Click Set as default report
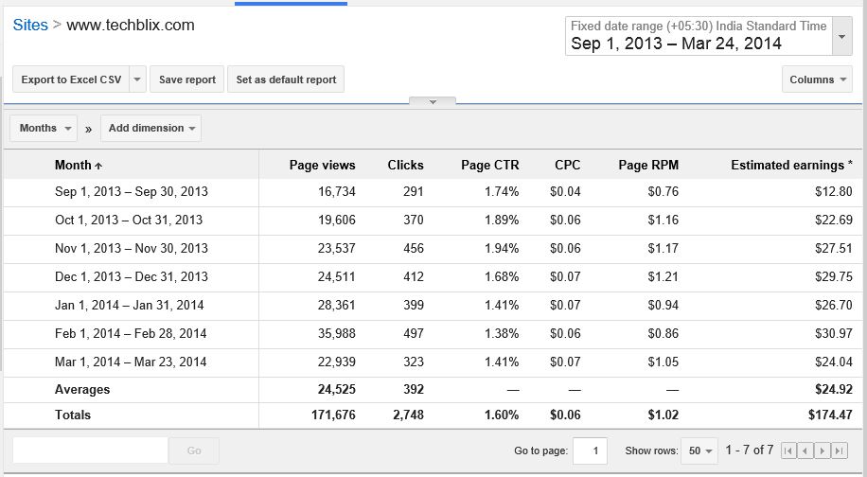 [x=286, y=79]
